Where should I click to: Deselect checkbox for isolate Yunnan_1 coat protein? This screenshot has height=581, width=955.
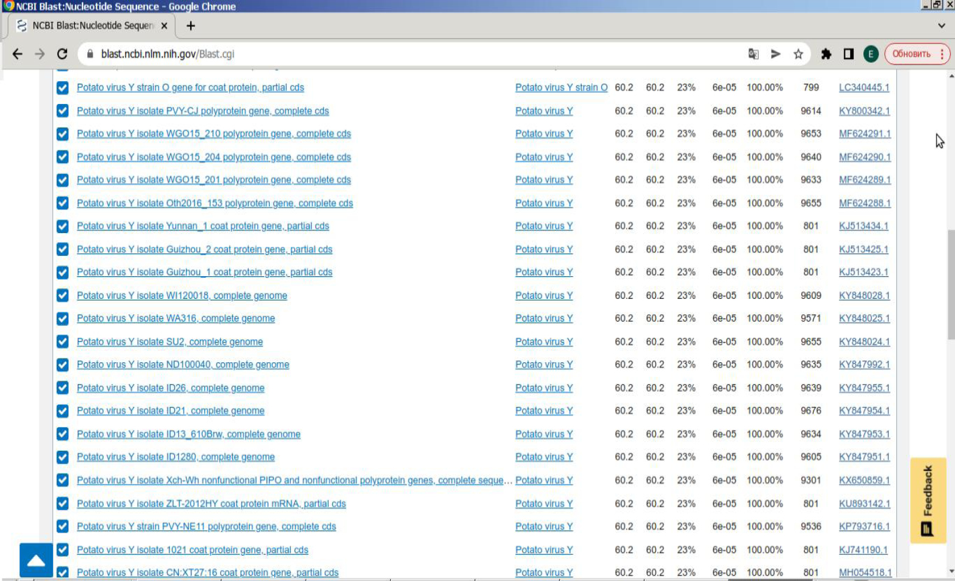click(x=62, y=227)
